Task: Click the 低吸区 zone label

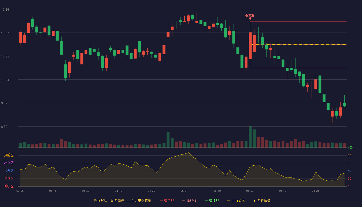Action: point(9,186)
